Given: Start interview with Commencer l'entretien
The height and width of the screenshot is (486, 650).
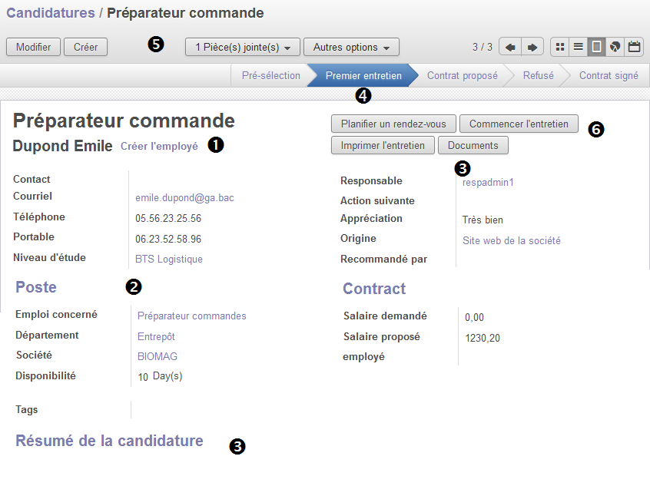Looking at the screenshot, I should pos(519,124).
